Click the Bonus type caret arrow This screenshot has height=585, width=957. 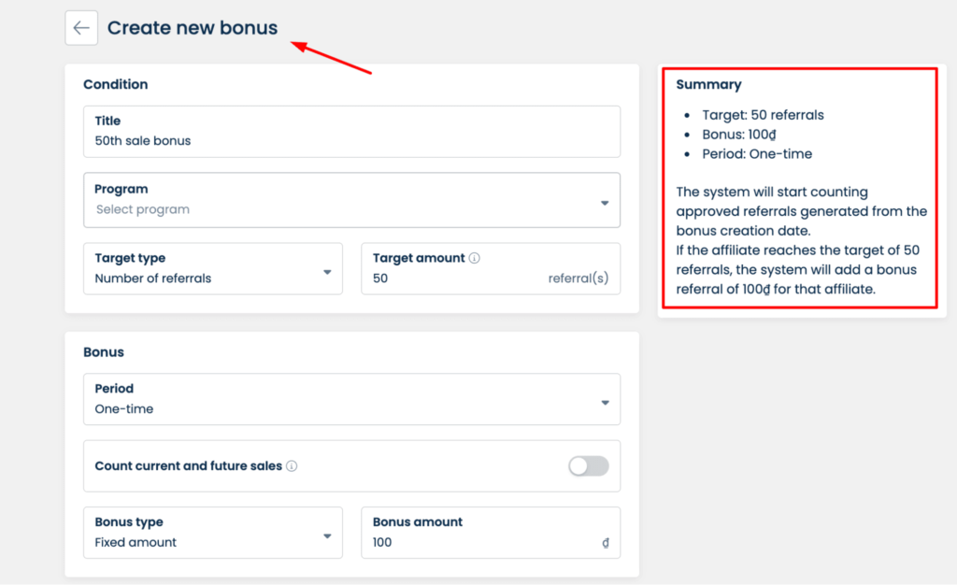(x=327, y=536)
